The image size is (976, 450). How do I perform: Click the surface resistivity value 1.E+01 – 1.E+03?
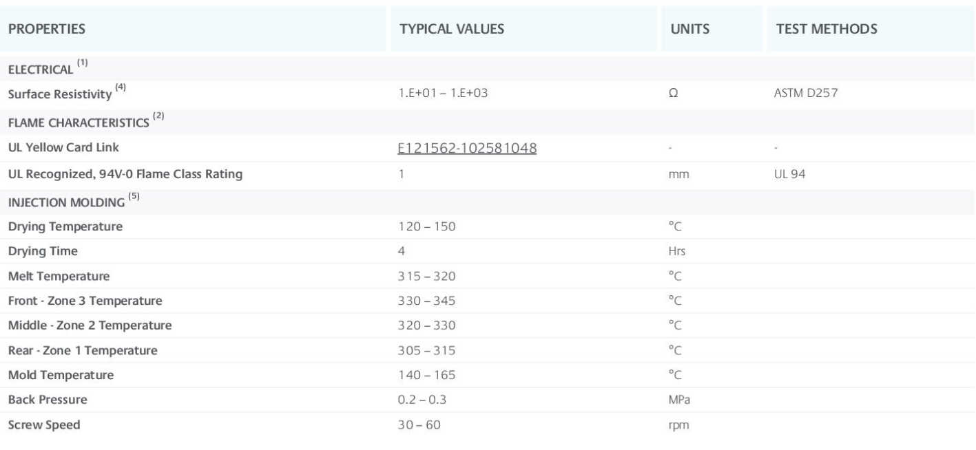point(443,94)
